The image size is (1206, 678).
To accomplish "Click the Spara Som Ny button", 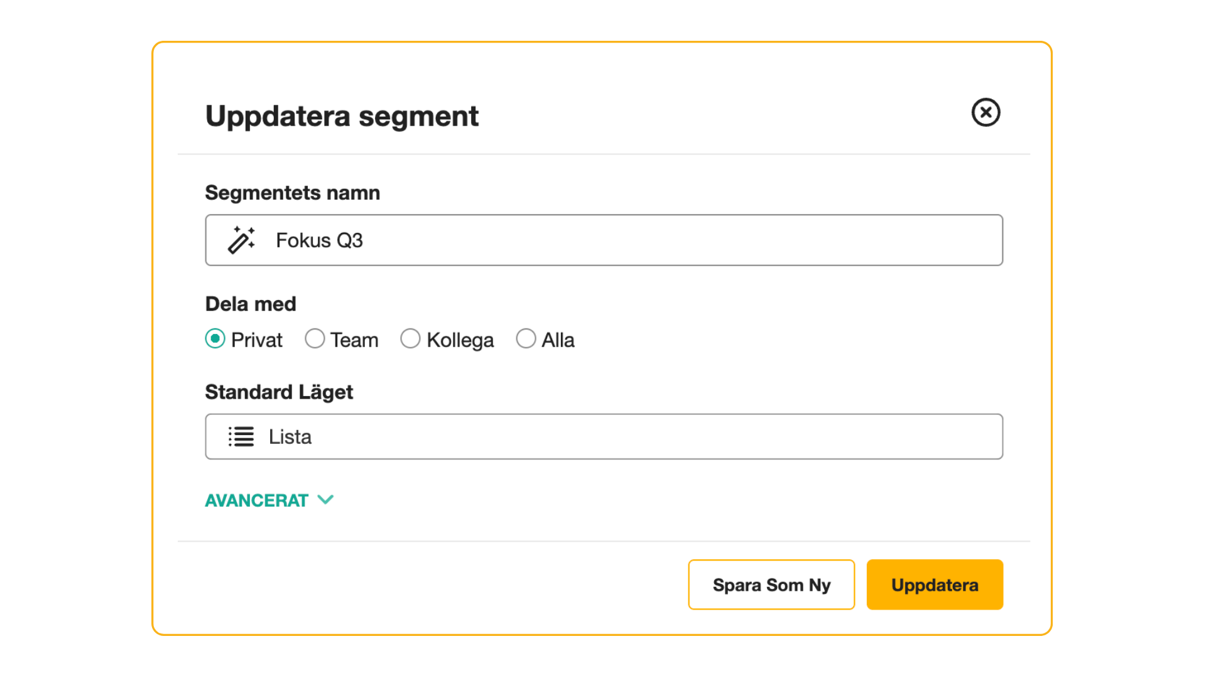I will click(x=771, y=584).
